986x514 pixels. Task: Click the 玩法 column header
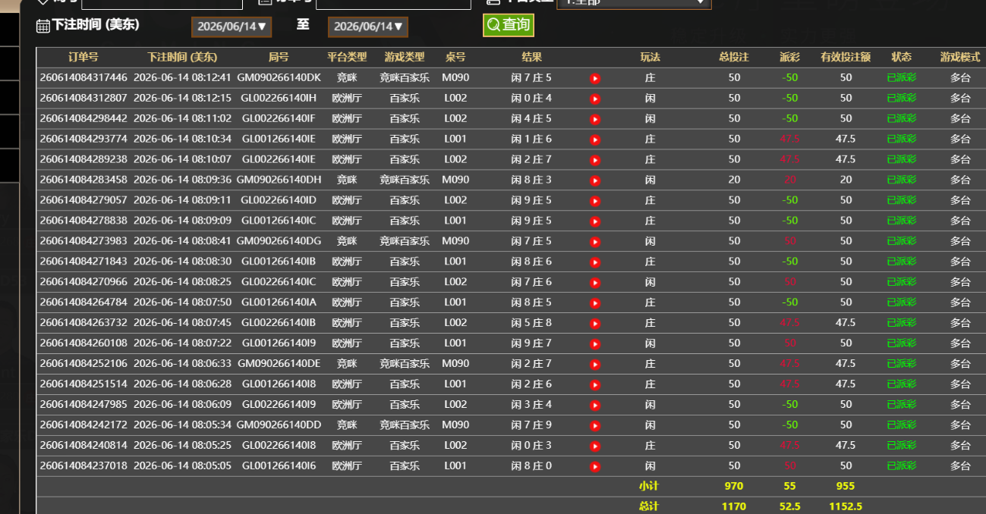[x=651, y=58]
